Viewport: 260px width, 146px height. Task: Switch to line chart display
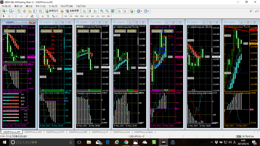pyautogui.click(x=95, y=11)
